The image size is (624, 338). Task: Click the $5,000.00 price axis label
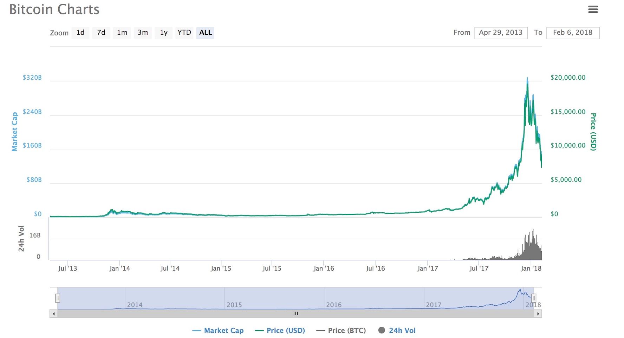(566, 180)
